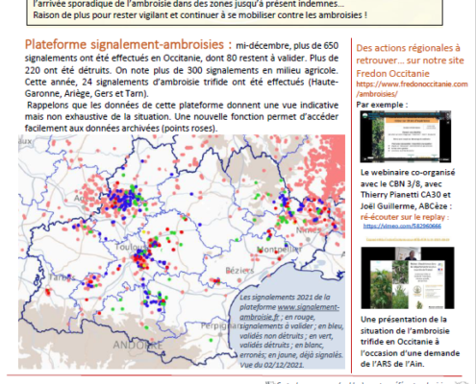Screen dimensions: 476x384
Task: Click the 'Nîmes' label on the map
Action: click(308, 230)
